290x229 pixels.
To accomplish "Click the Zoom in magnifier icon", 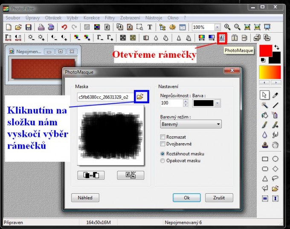I will [227, 27].
